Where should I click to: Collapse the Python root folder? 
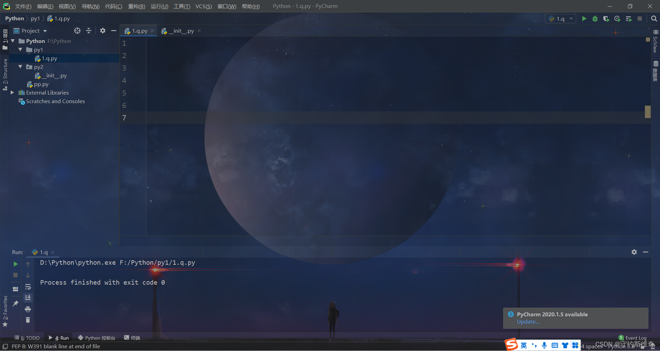click(13, 41)
